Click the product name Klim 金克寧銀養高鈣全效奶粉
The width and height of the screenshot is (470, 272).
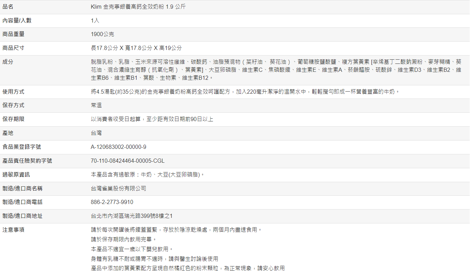pyautogui.click(x=138, y=7)
